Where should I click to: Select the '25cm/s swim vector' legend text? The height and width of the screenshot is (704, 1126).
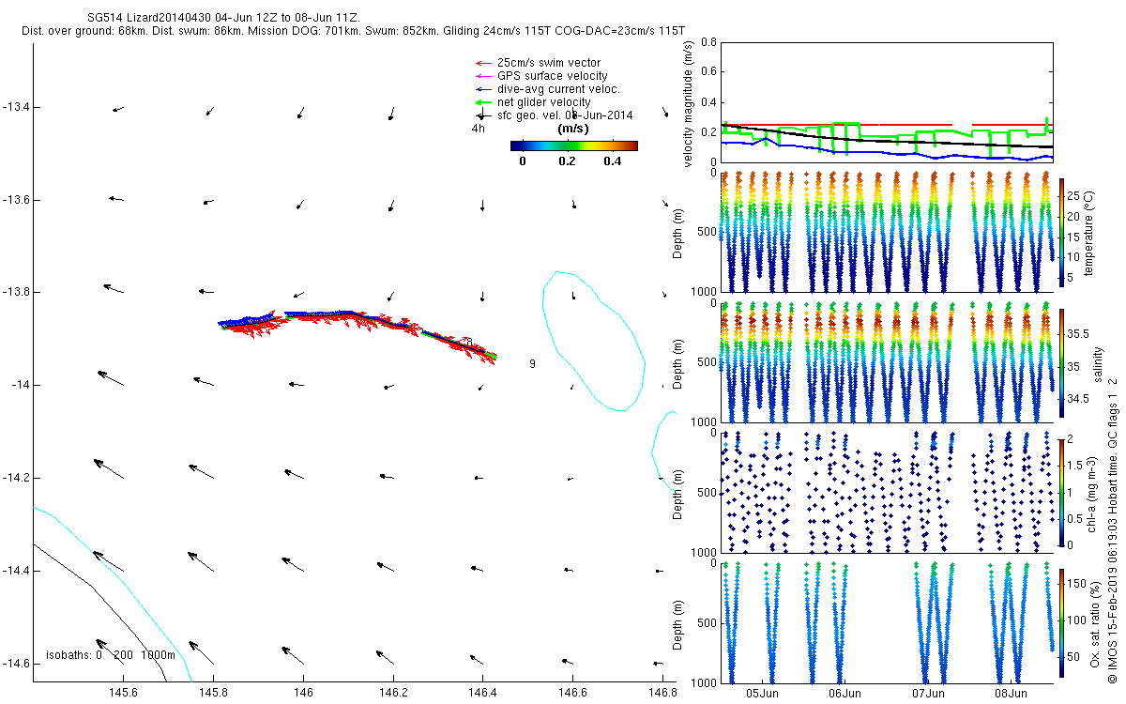(547, 63)
